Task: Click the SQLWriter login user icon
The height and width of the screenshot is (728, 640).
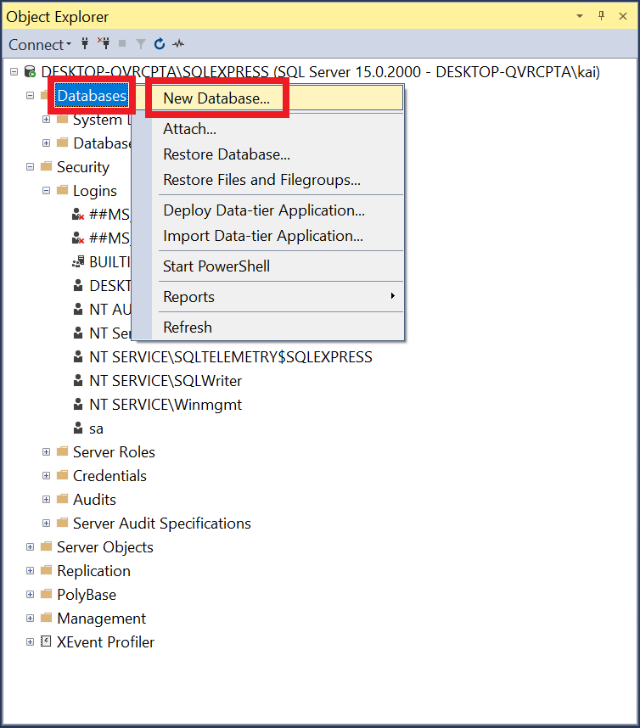Action: point(78,380)
